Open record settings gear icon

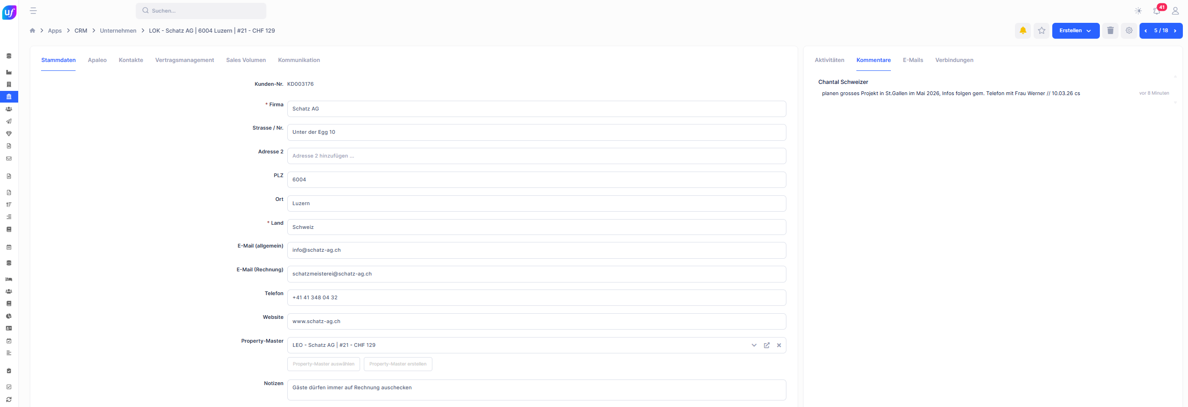(1129, 31)
